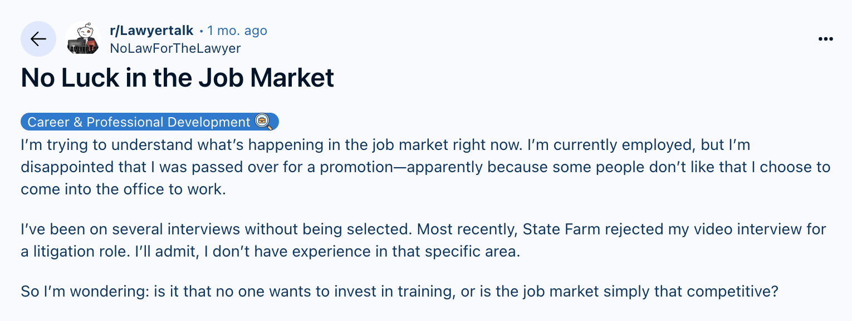Click the subreddit name in the post header

pos(151,31)
